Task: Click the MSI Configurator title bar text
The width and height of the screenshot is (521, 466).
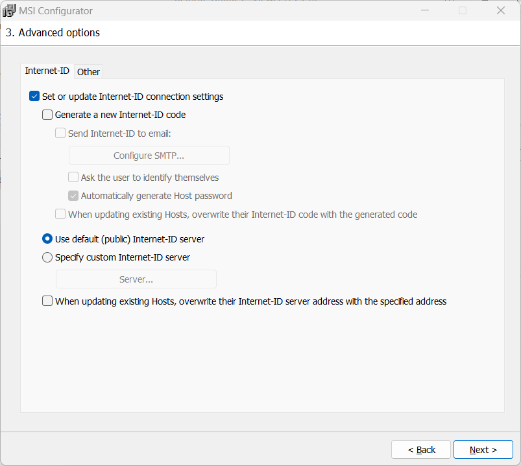Action: pyautogui.click(x=57, y=11)
